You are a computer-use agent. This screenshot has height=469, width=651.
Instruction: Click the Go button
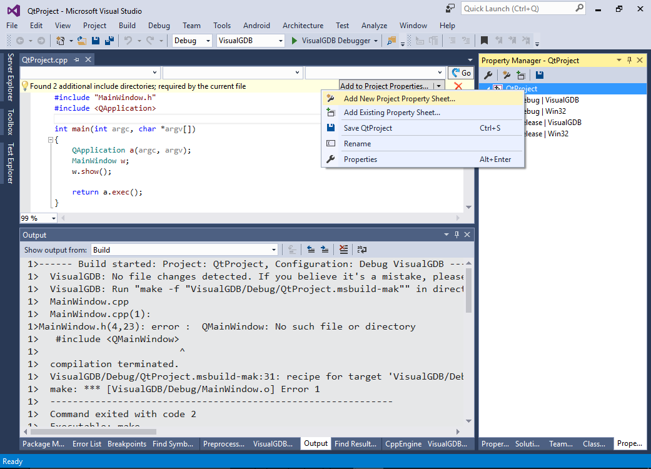[462, 73]
